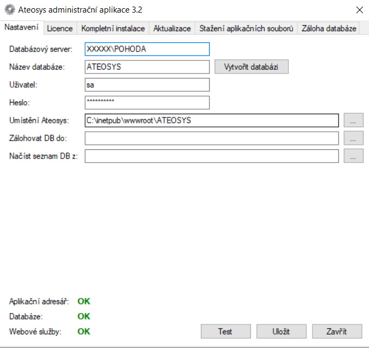369x348 pixels.
Task: Run the connection Test button
Action: click(x=226, y=332)
